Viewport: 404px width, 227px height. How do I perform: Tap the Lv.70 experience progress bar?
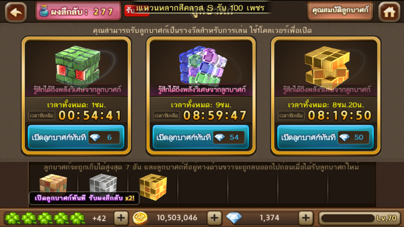point(360,218)
